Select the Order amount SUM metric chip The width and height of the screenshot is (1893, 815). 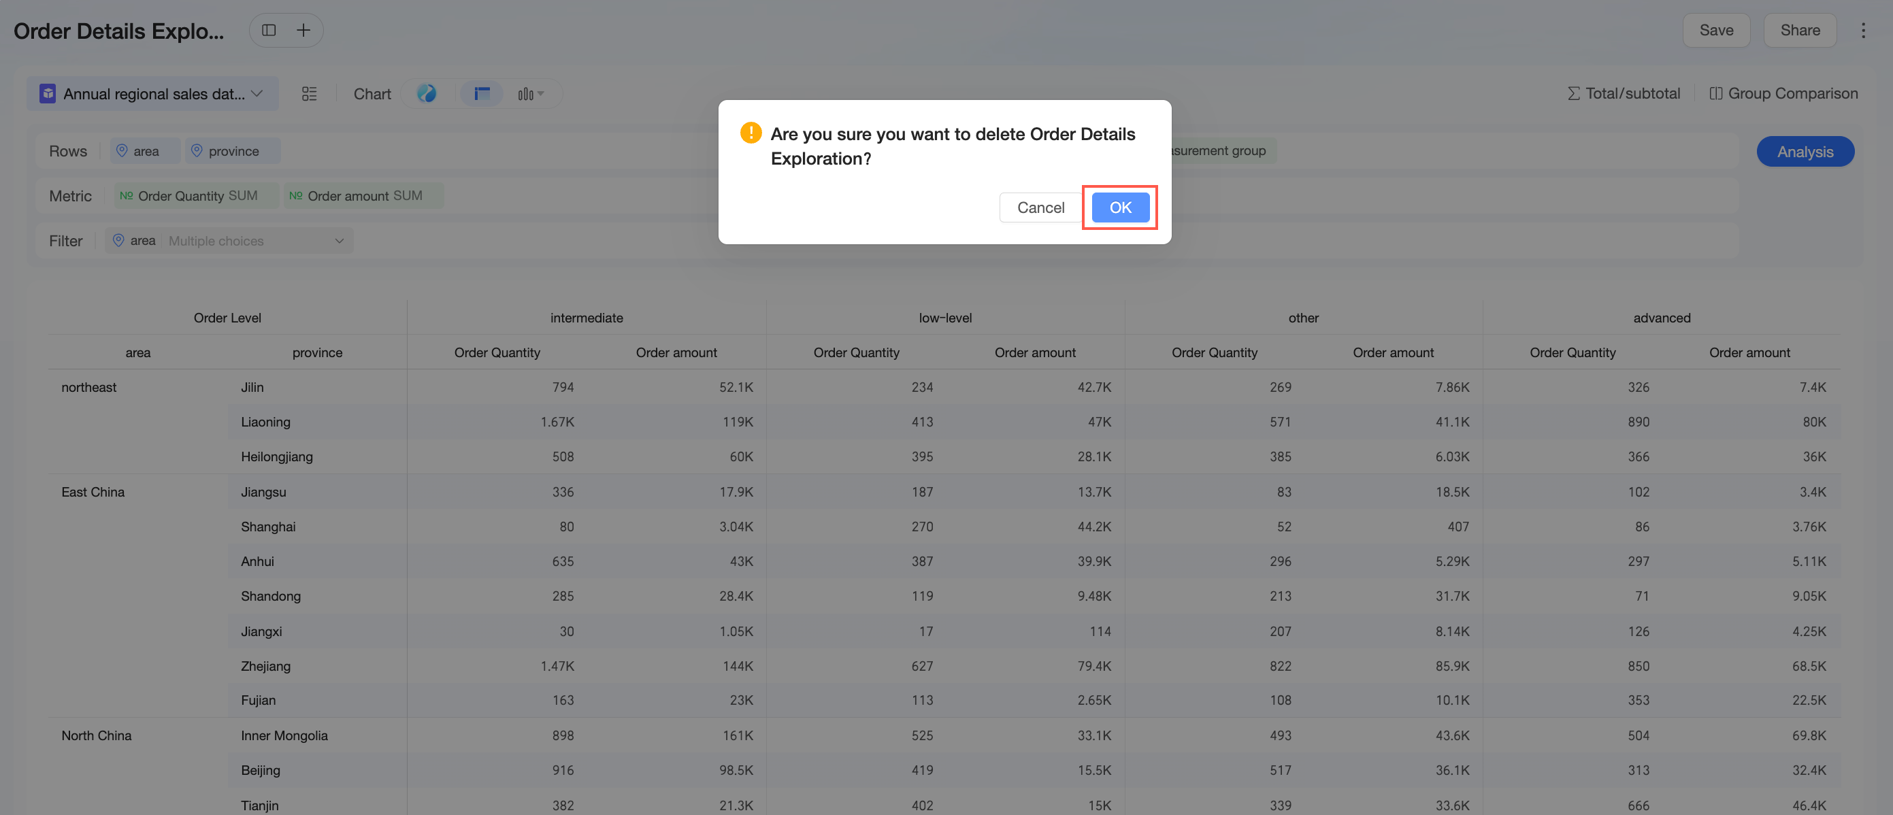pyautogui.click(x=364, y=195)
